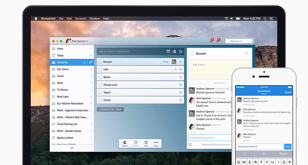The width and height of the screenshot is (308, 165).
Task: Open the Window menu
Action: 94,19
